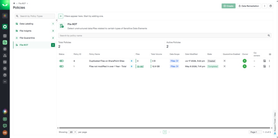This screenshot has width=278, height=138.
Task: Click Files not modified in over 1 Year name
Action: (108, 66)
